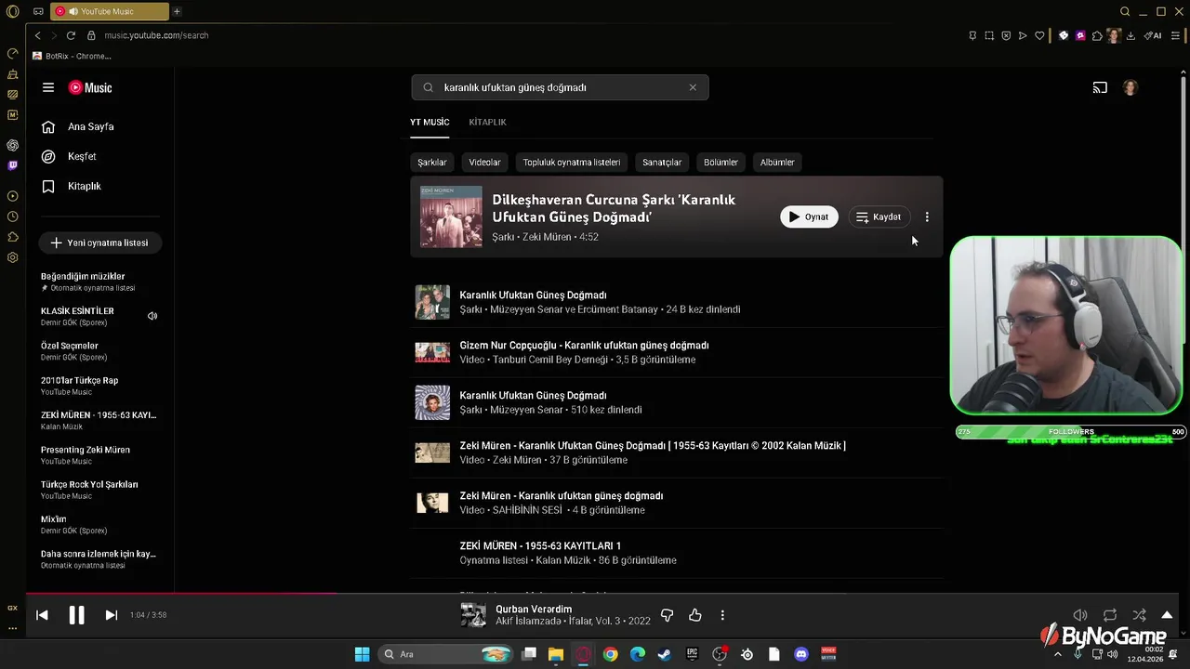This screenshot has height=669, width=1190.
Task: Open the browser snapshot tool icon
Action: (989, 35)
